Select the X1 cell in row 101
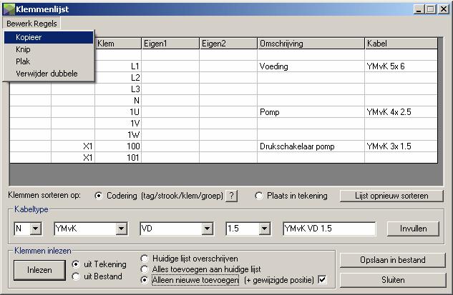The width and height of the screenshot is (453, 295). tap(73, 158)
